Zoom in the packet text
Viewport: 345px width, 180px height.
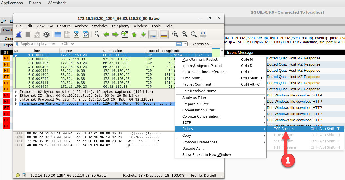175,34
